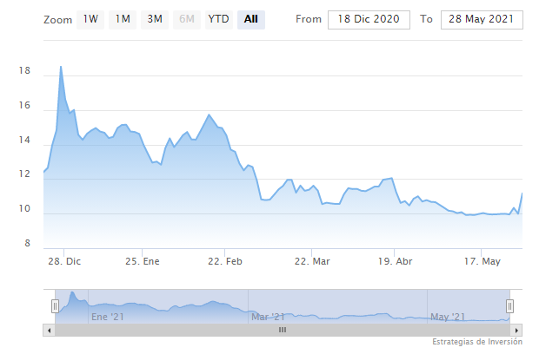
Task: Grab the right navigator range handle
Action: coord(509,306)
